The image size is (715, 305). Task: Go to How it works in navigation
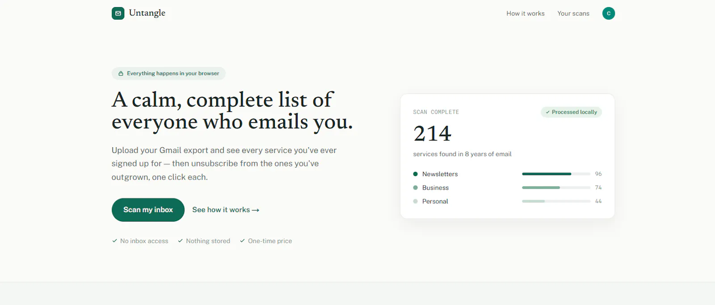(526, 13)
